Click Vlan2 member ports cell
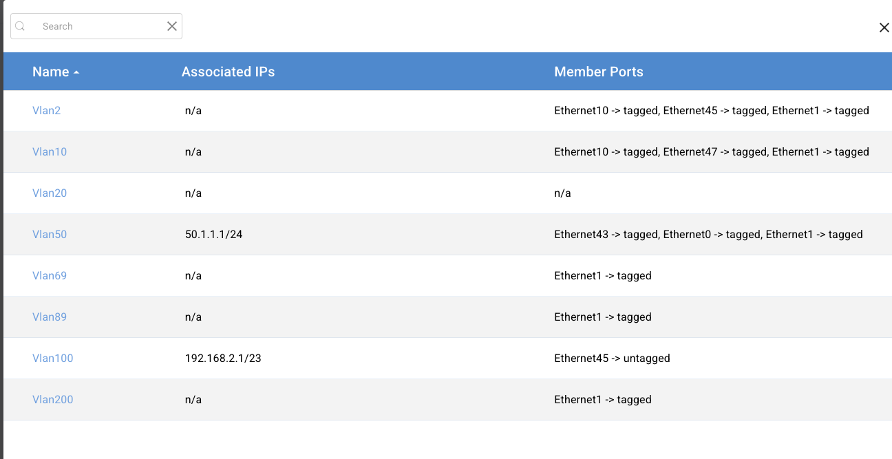 (x=712, y=110)
